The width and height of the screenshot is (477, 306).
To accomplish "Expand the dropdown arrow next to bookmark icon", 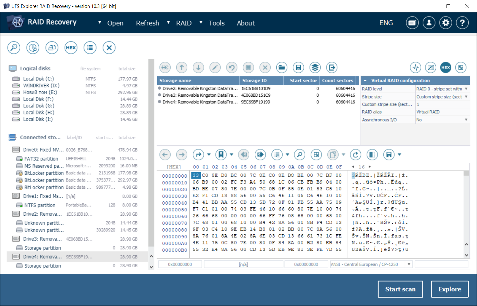I will pos(232,155).
